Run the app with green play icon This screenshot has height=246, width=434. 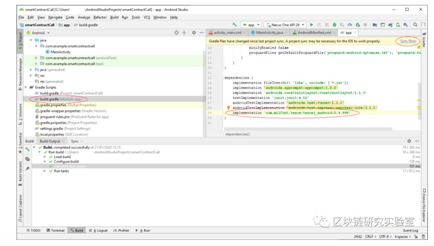[311, 25]
